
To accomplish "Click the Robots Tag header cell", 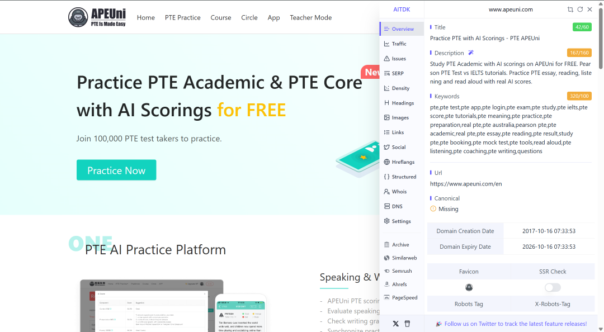I will click(469, 304).
